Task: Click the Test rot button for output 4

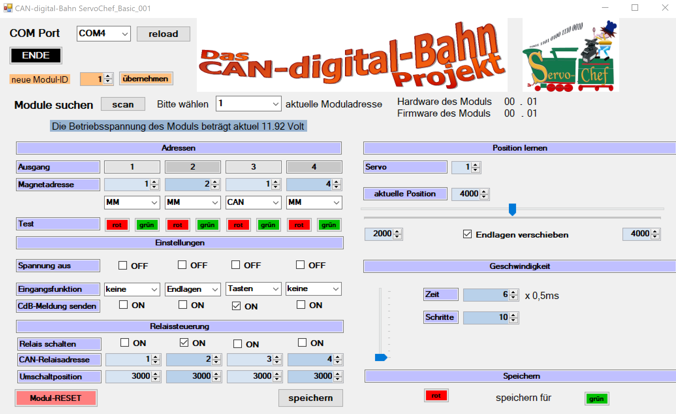Action: pos(299,225)
